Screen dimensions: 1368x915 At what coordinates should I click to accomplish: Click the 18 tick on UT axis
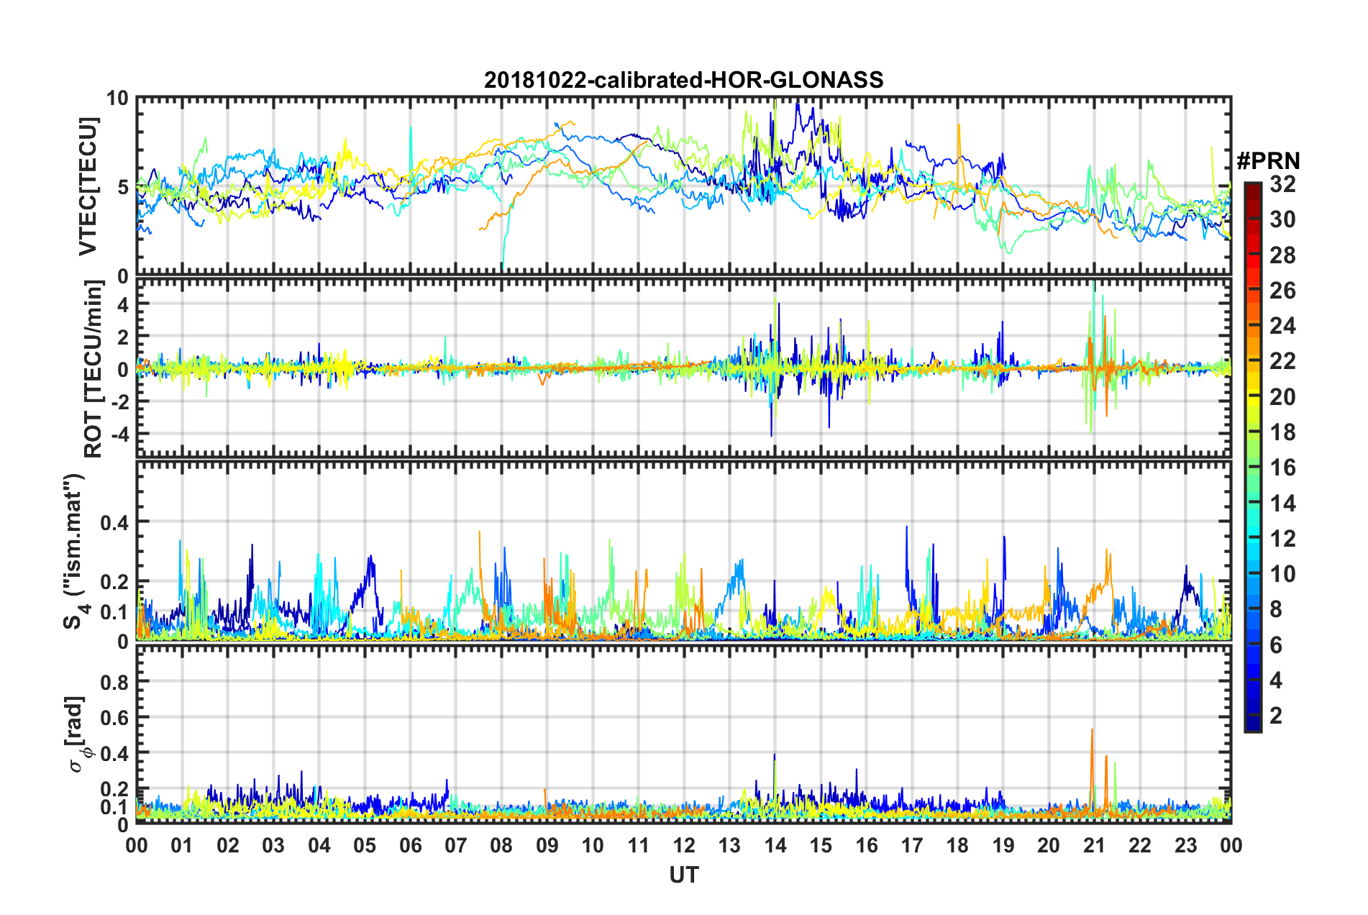coord(957,845)
